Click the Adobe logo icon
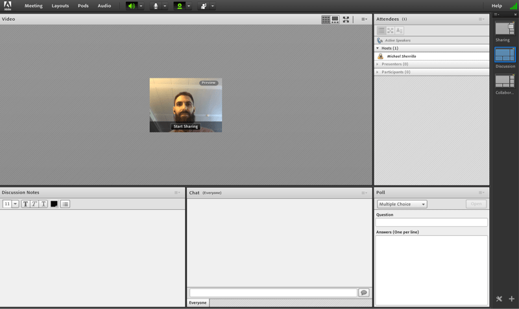Viewport: 519px width, 309px height. (7, 6)
